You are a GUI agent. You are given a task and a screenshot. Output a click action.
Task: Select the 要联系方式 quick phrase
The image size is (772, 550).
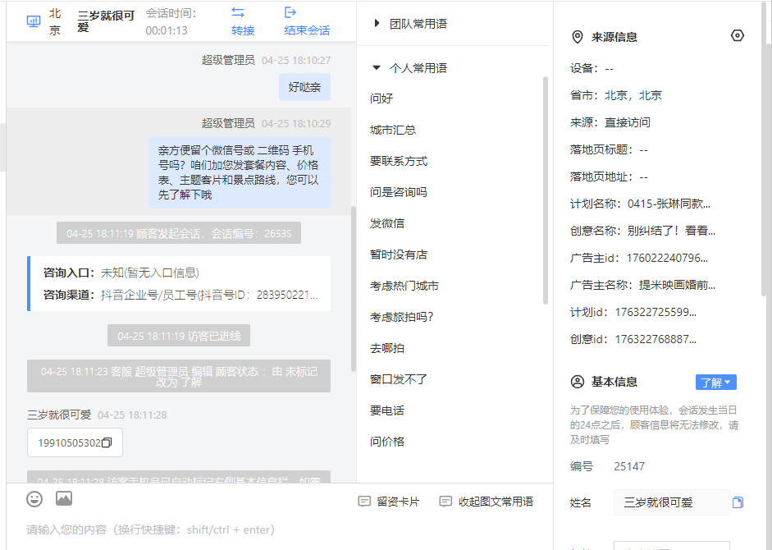coord(399,161)
